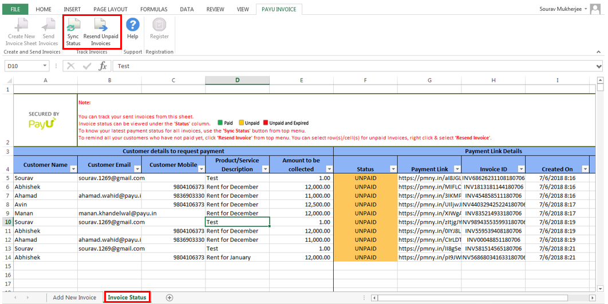This screenshot has width=608, height=304.
Task: Click cell 'Rent for January'
Action: 238,258
